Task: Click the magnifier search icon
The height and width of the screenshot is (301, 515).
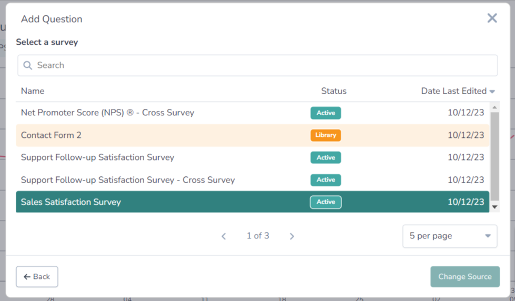Action: pos(27,65)
